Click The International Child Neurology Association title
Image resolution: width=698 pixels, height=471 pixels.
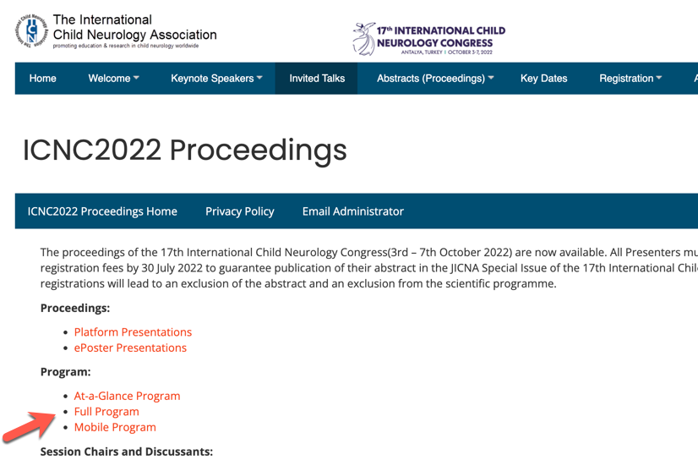tap(134, 27)
